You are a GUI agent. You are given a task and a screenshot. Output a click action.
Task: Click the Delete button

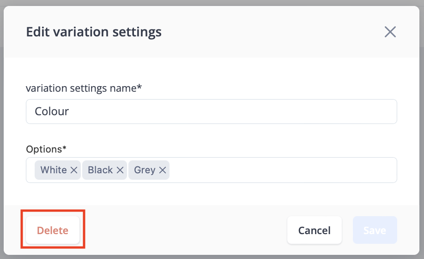[53, 230]
